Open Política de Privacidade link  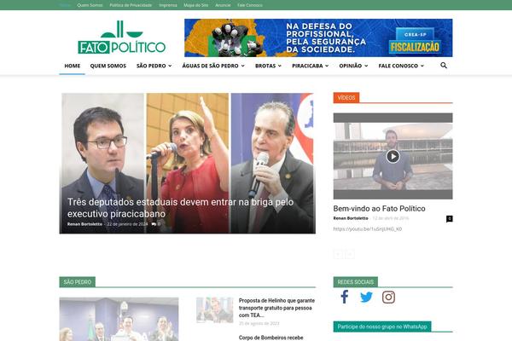click(x=131, y=5)
